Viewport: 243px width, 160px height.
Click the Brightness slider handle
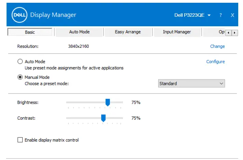(108, 102)
